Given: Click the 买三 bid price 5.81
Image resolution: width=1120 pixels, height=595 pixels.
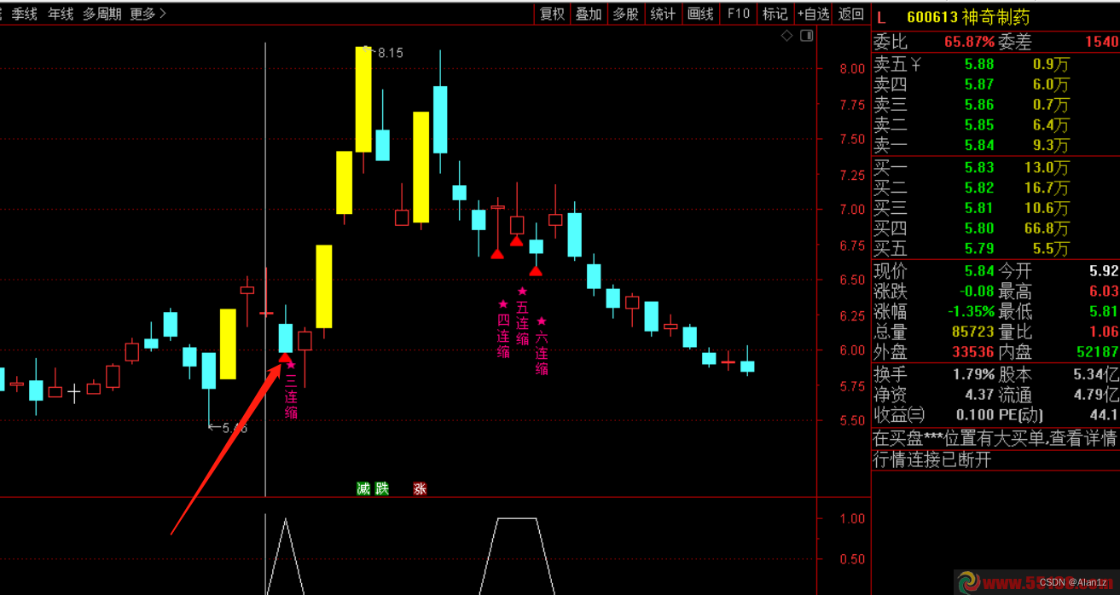Looking at the screenshot, I should [x=979, y=208].
